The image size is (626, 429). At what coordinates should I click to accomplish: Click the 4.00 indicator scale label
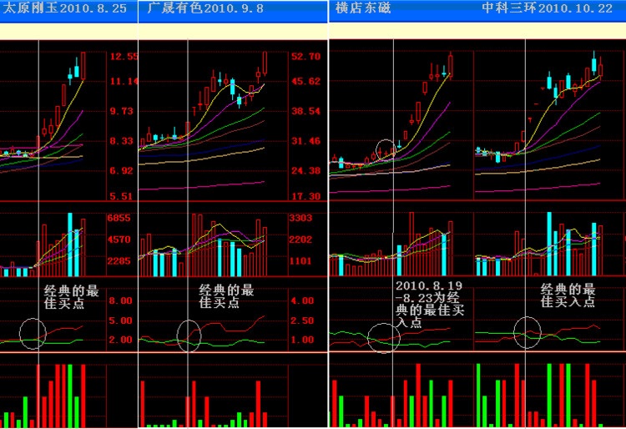point(302,300)
